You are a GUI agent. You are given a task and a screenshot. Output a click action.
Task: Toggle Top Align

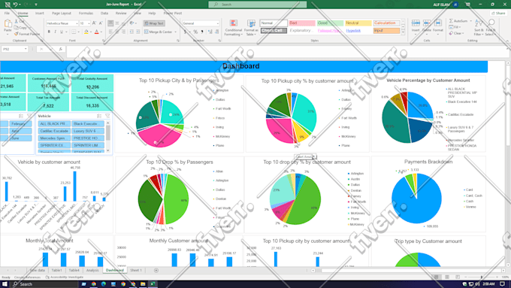(110, 23)
